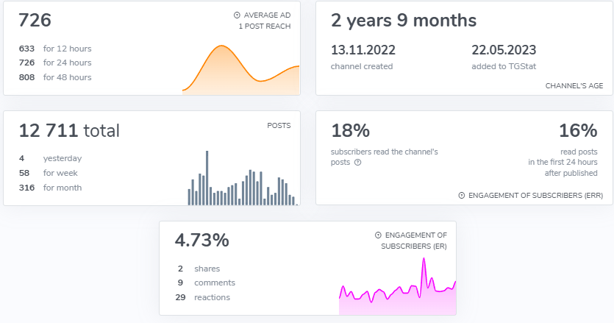Click the added to TGStat date 22.05.2023

(504, 51)
